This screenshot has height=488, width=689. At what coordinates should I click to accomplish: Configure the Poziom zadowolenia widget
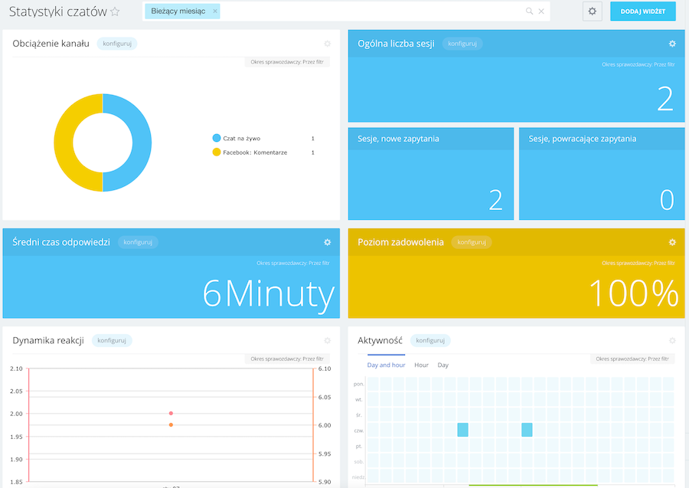click(x=472, y=242)
